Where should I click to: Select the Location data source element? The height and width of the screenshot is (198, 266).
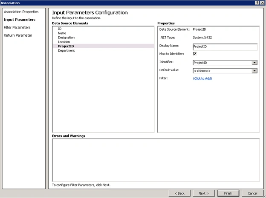[64, 42]
